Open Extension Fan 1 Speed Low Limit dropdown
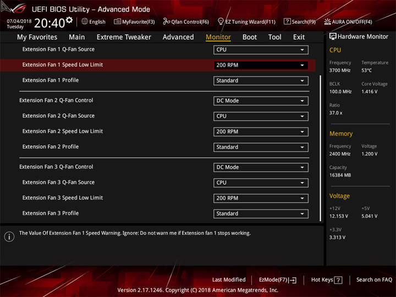Image resolution: width=396 pixels, height=297 pixels. pos(261,65)
